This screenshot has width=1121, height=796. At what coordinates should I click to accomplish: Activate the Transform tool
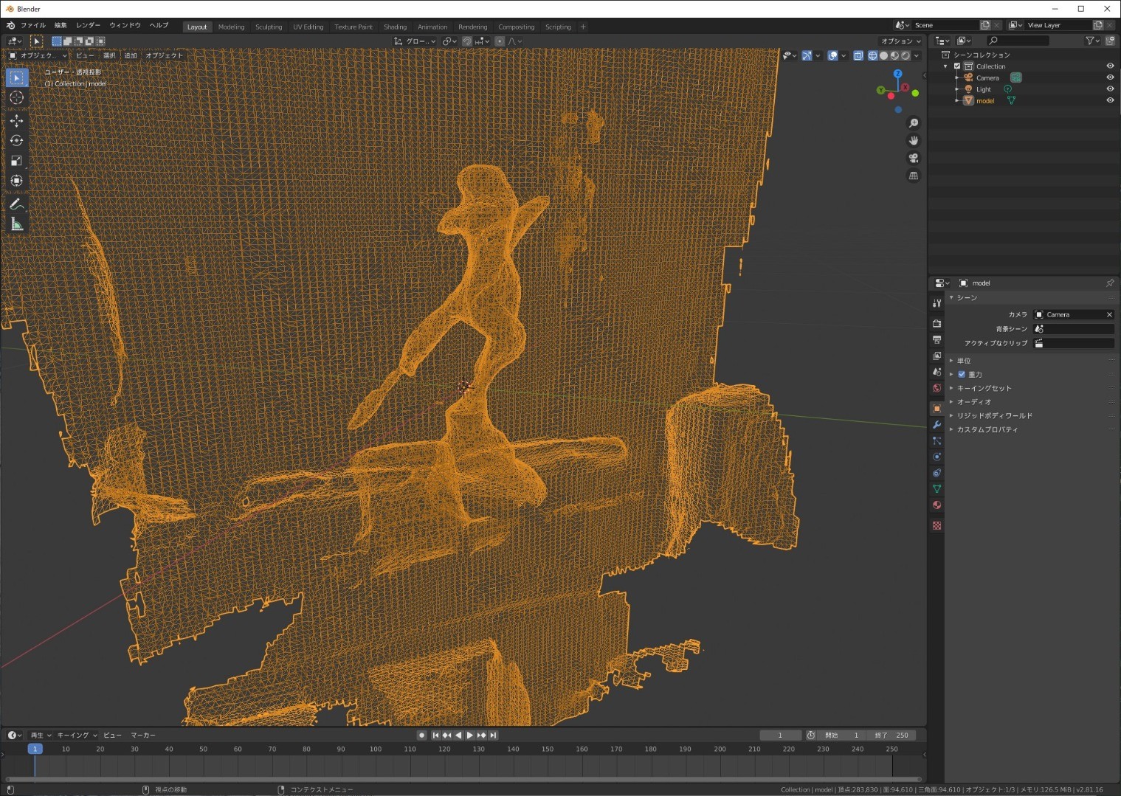click(x=16, y=180)
